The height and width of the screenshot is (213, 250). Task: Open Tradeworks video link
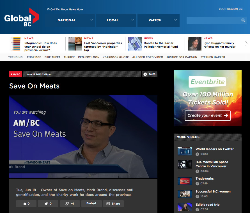(x=205, y=178)
